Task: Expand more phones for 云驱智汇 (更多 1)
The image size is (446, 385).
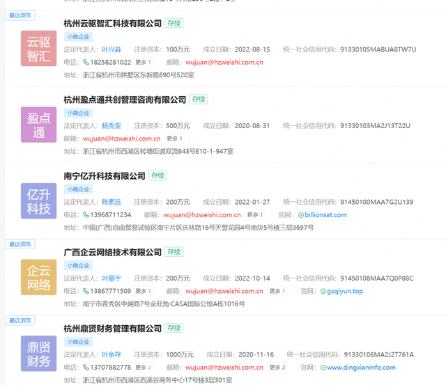Action: click(143, 62)
